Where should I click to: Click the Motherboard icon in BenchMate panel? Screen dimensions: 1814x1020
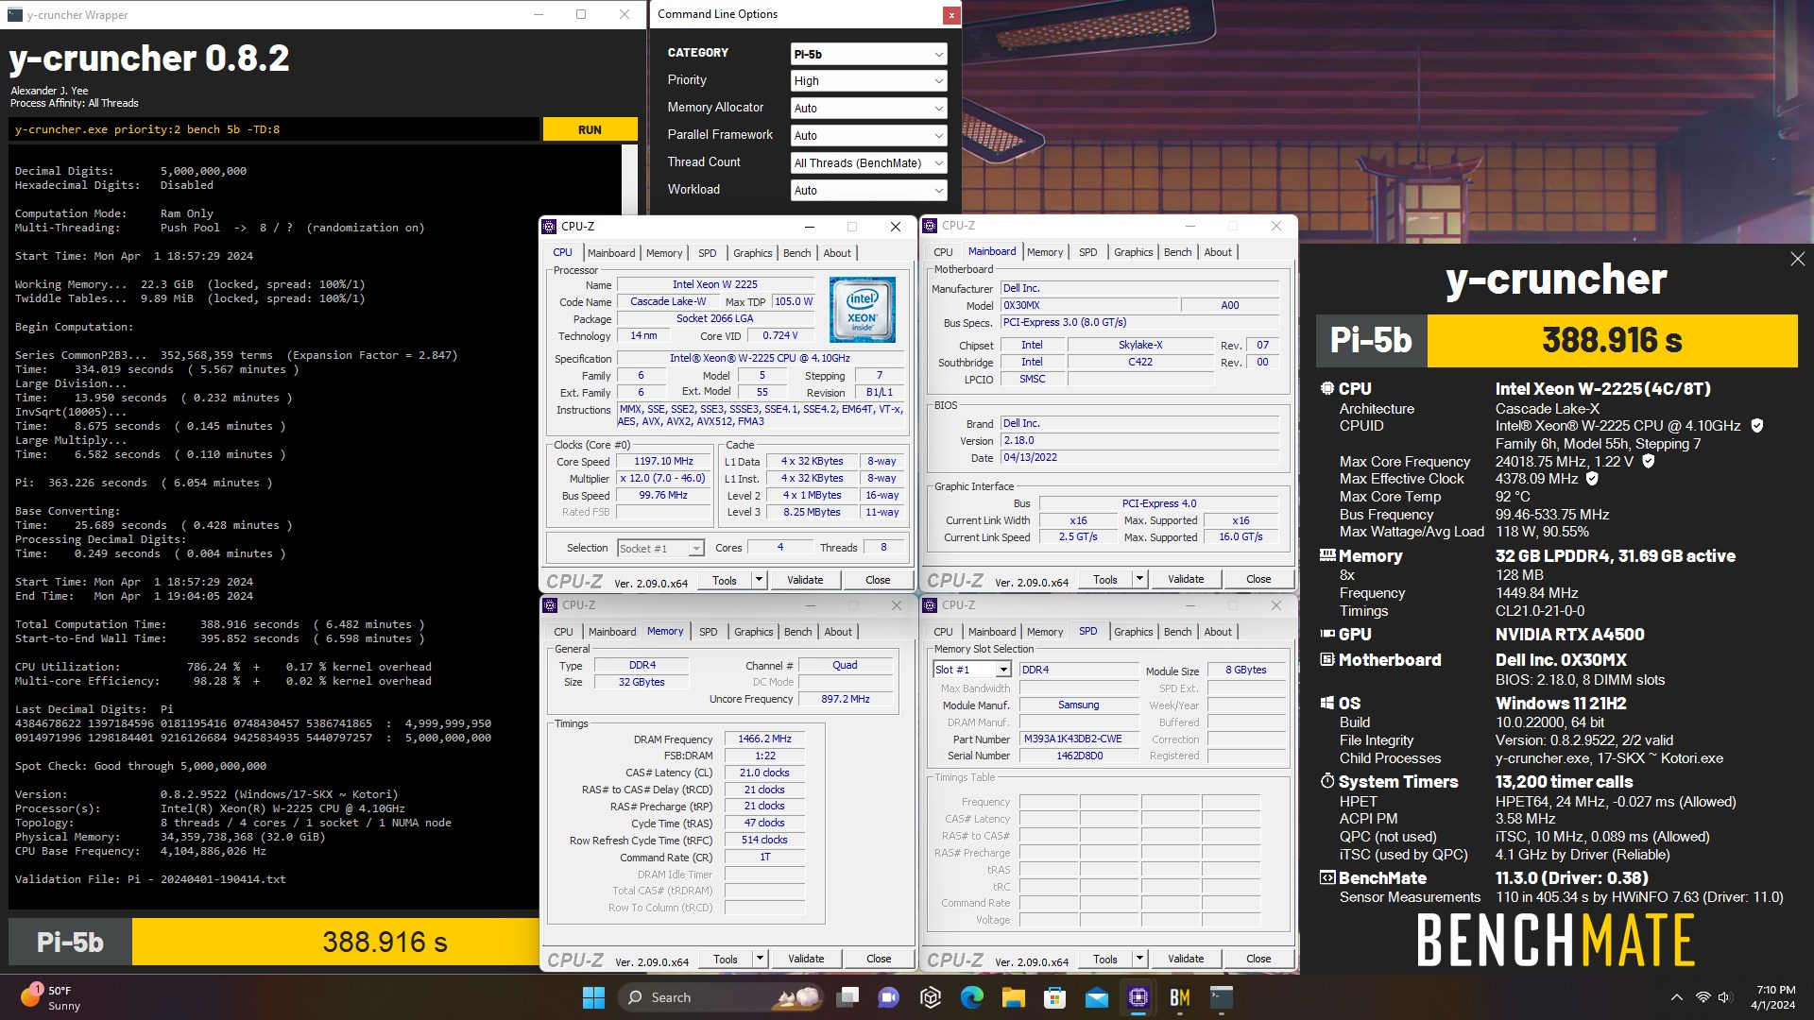tap(1327, 659)
